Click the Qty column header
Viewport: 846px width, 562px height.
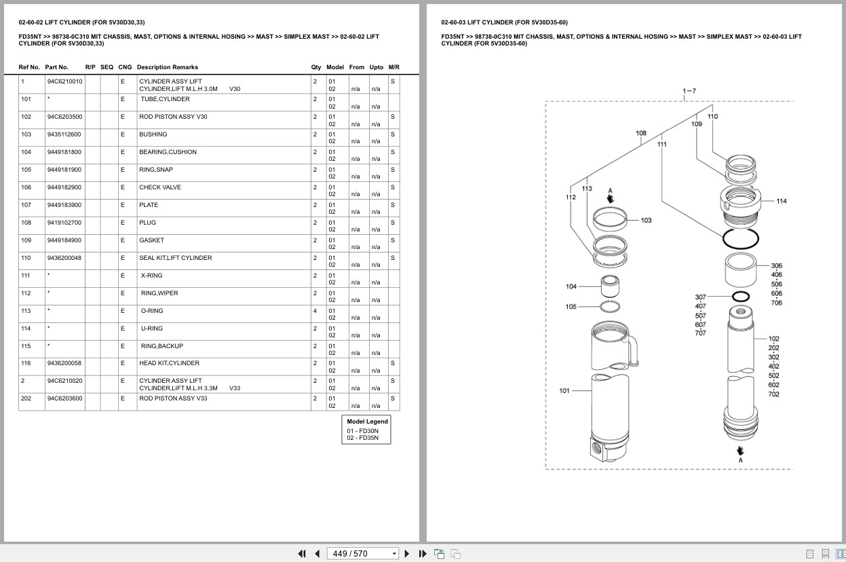tap(316, 67)
